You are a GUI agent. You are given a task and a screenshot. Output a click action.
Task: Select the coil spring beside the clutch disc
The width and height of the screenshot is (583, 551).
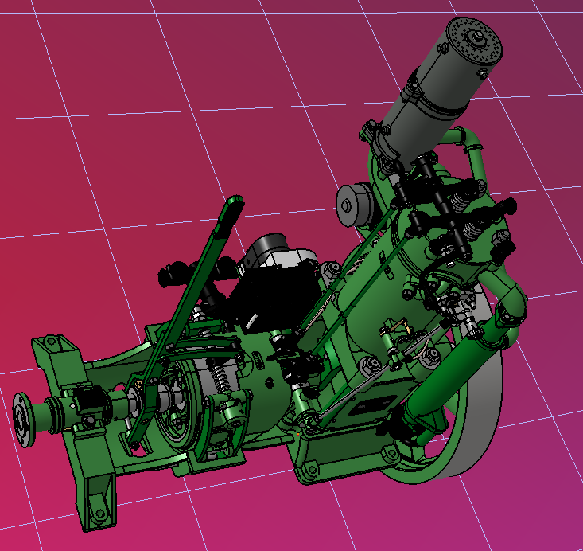click(223, 381)
